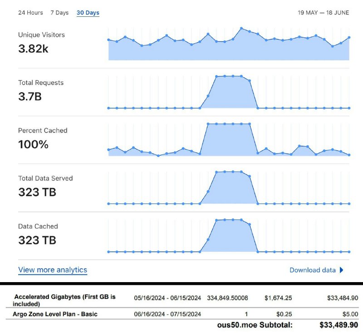The image size is (363, 333).
Task: Click the 19 MAY — 18 JUNE date range
Action: click(x=324, y=13)
